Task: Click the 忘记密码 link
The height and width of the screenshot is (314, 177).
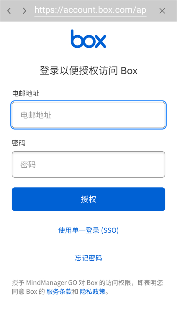Action: [x=88, y=258]
